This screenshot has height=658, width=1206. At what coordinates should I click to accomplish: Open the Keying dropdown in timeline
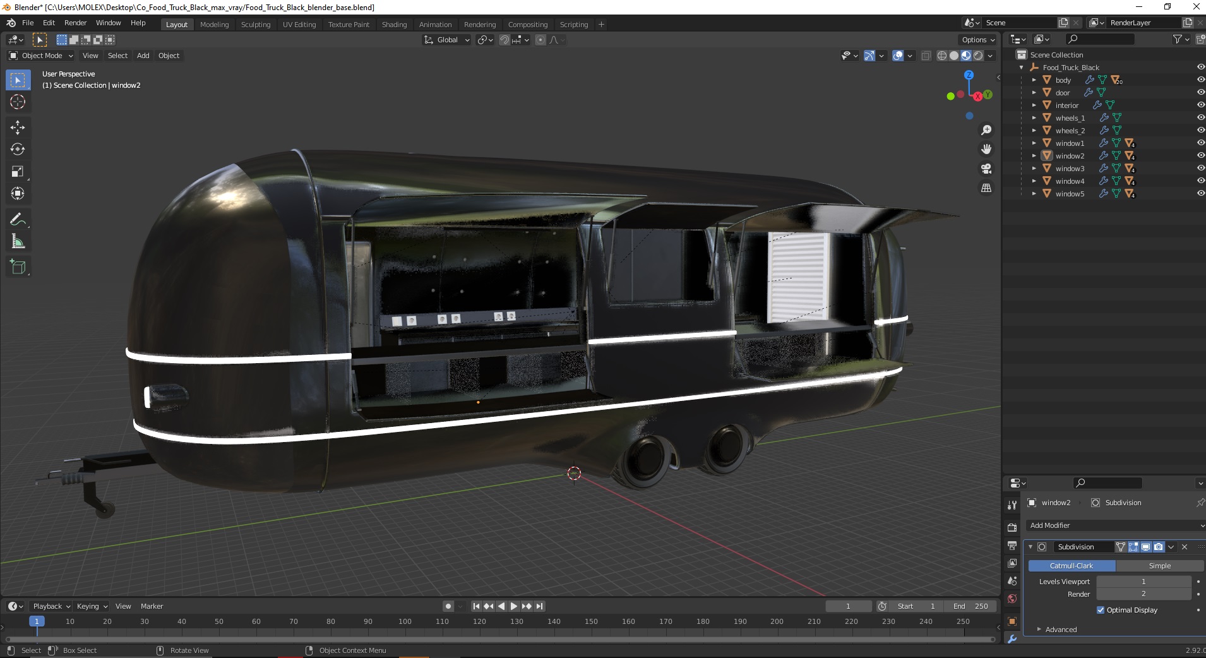point(92,606)
